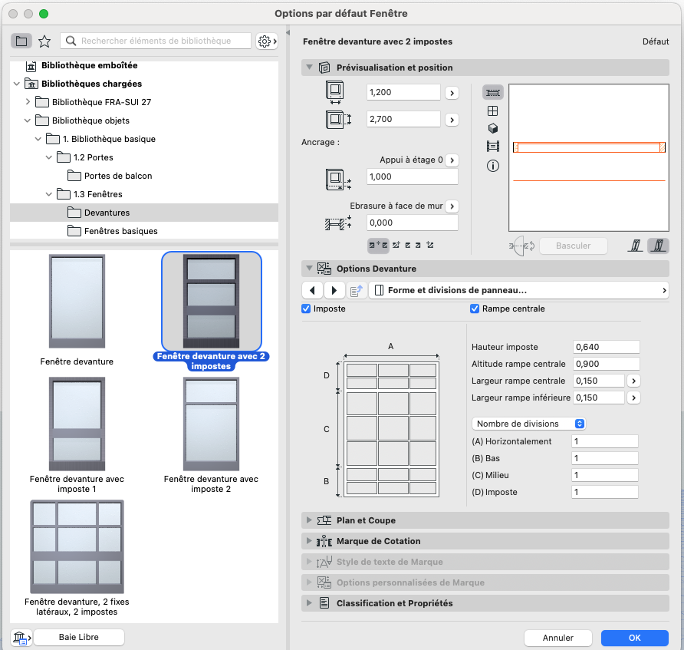684x650 pixels.
Task: Uncheck the Imposte checkbox
Action: (x=306, y=309)
